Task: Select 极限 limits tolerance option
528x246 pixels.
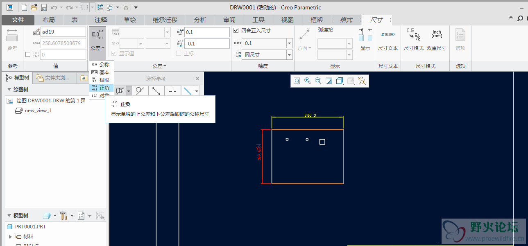Action: (101, 80)
